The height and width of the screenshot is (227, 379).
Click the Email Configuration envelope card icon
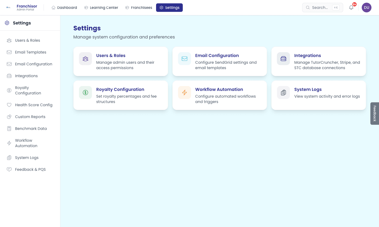pyautogui.click(x=184, y=59)
